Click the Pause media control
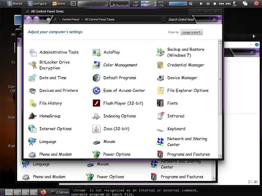The height and width of the screenshot is (196, 262). [208, 4]
